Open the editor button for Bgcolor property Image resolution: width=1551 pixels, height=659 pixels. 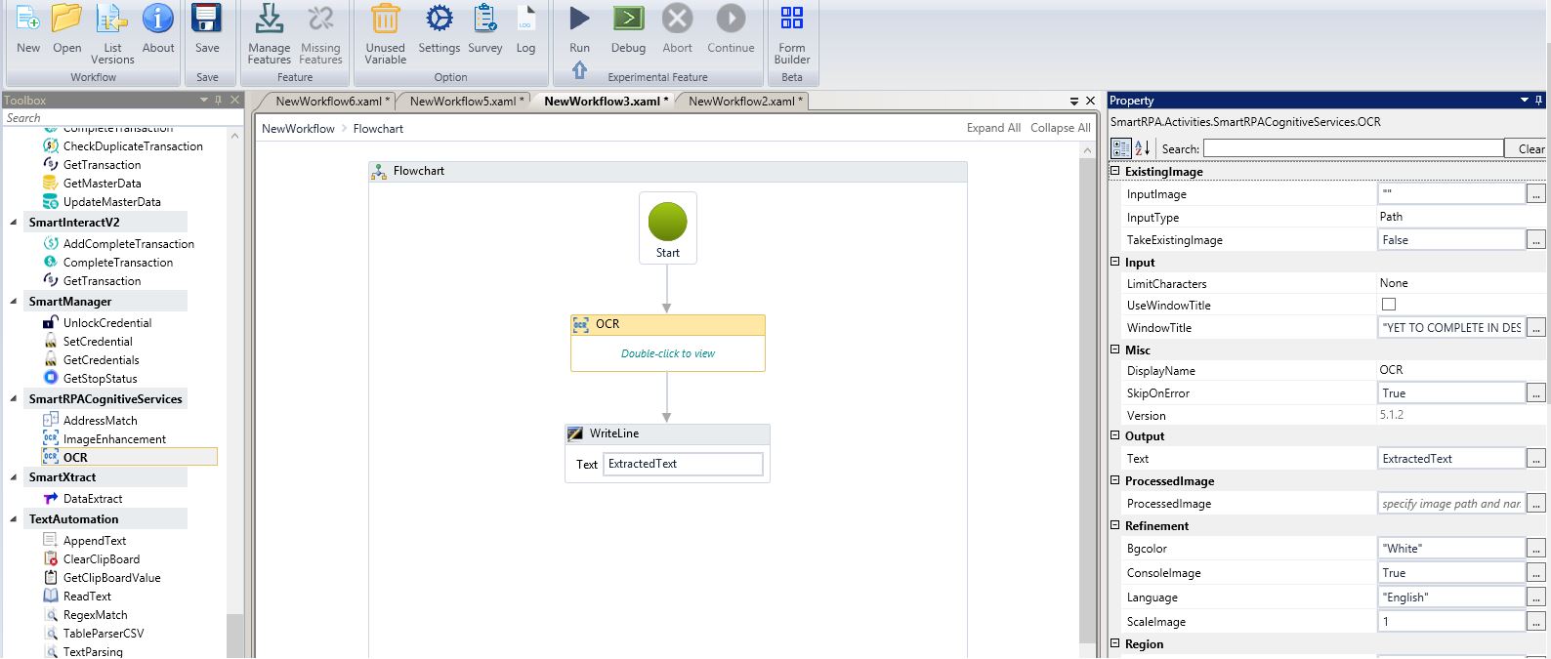click(x=1536, y=549)
